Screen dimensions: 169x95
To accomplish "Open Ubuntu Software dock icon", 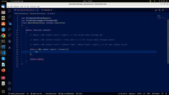I will pos(3,24).
